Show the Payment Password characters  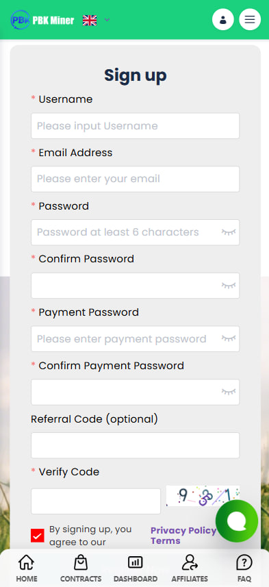point(229,339)
